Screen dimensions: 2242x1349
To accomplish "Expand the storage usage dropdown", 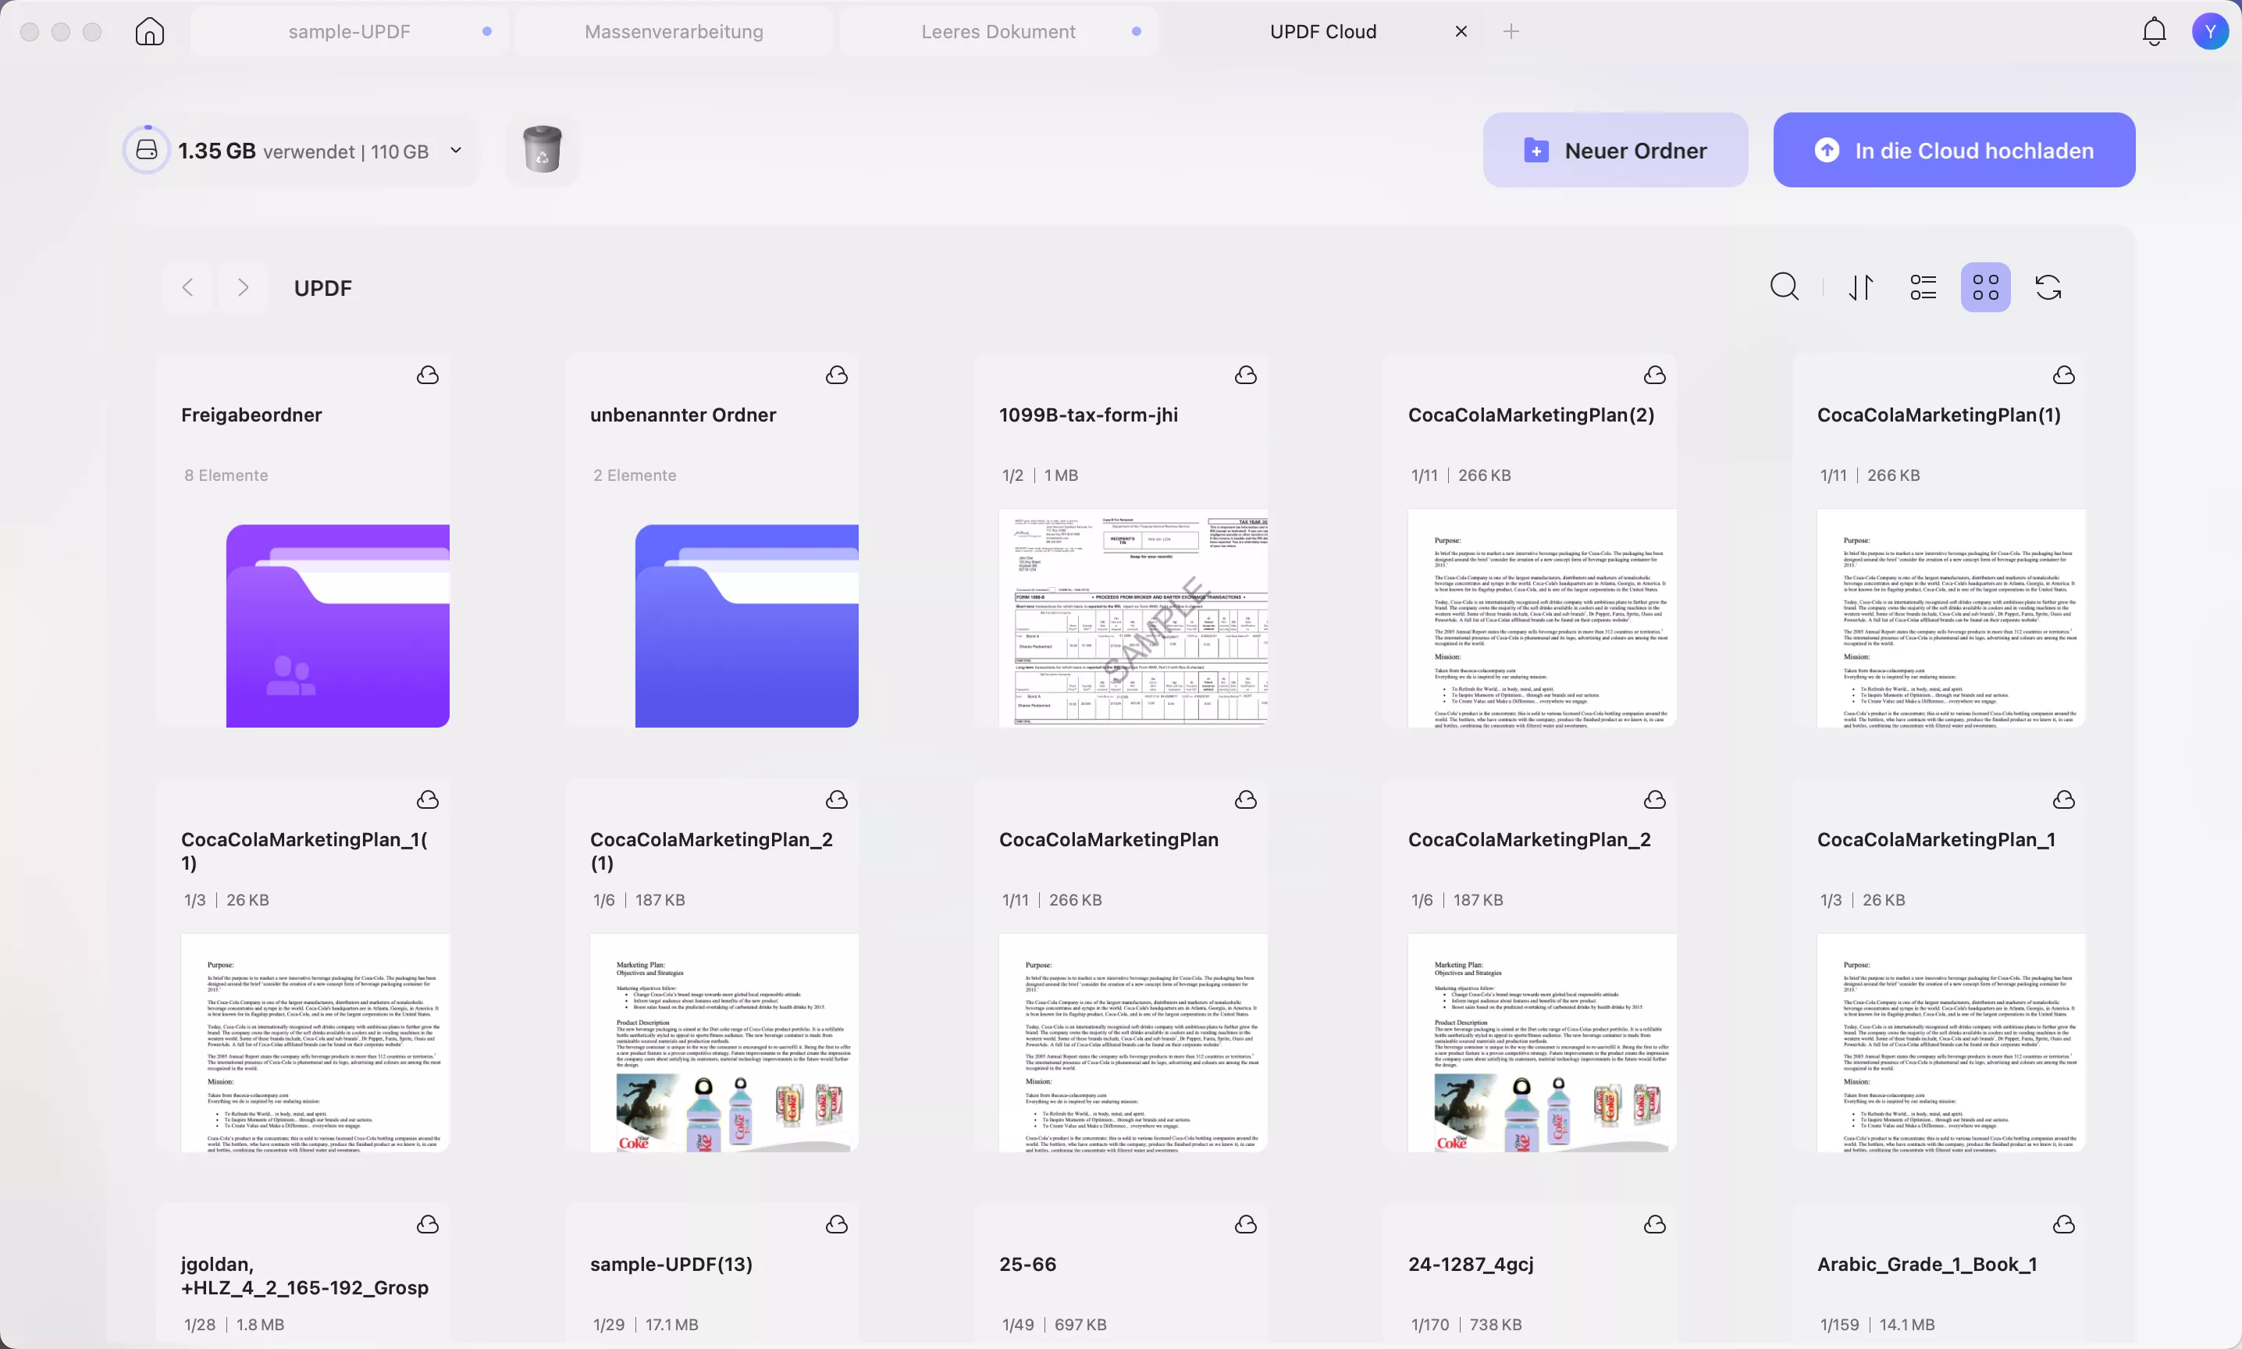I will 456,150.
